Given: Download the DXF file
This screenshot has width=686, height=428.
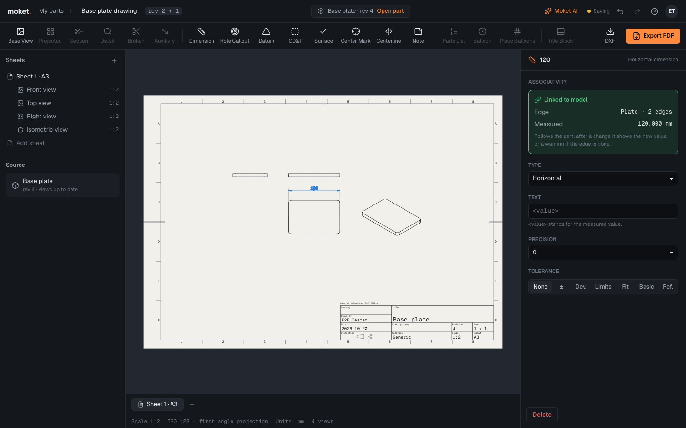Looking at the screenshot, I should [x=610, y=36].
